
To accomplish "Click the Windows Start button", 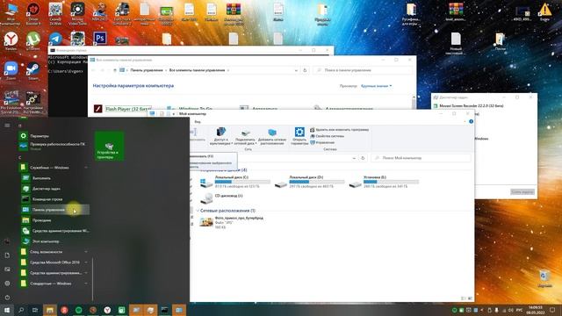I will [x=7, y=310].
